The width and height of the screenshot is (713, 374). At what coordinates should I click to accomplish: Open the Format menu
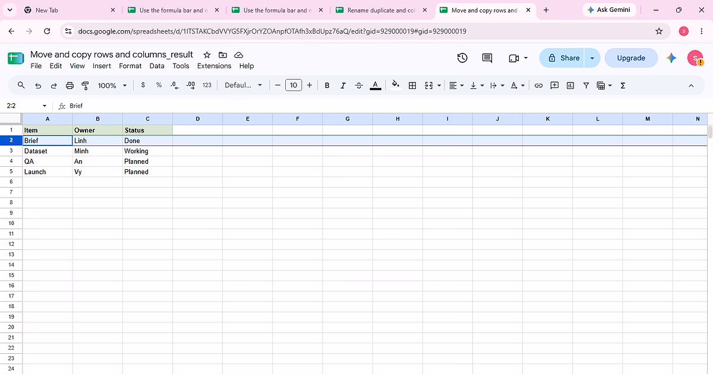coord(130,66)
